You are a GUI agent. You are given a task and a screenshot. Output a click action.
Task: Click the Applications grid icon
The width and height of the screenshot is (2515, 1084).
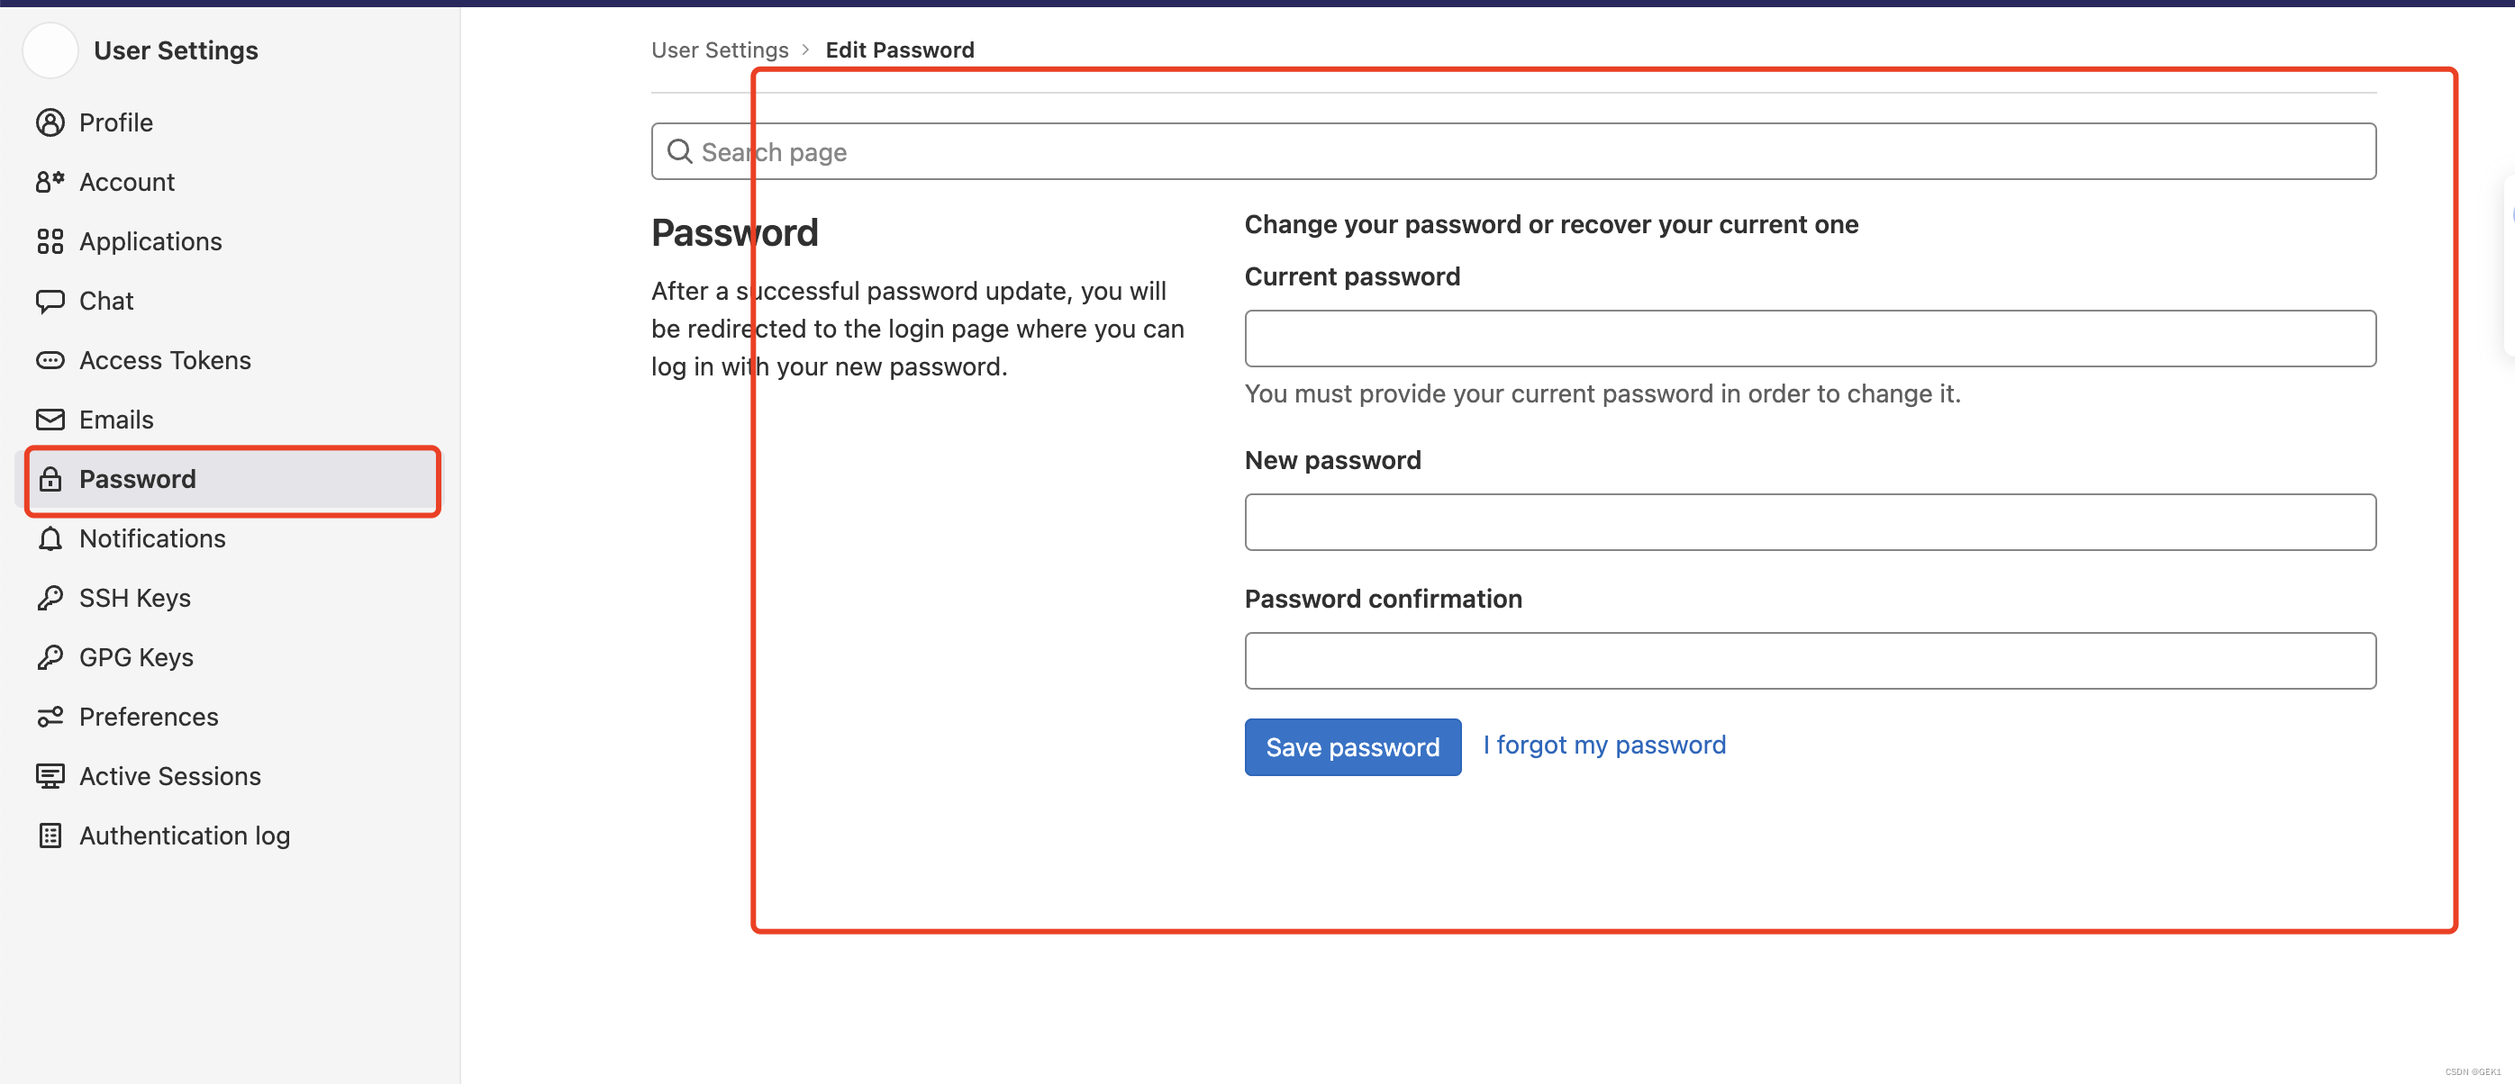point(50,242)
